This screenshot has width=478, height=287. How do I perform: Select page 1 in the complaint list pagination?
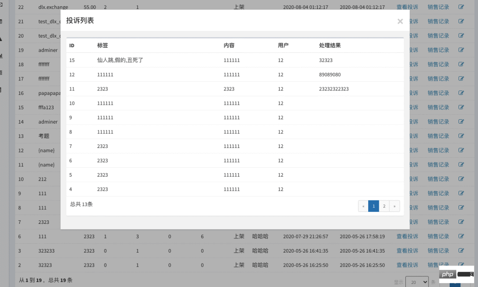[374, 206]
